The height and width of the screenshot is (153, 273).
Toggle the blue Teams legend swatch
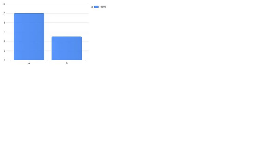96,7
